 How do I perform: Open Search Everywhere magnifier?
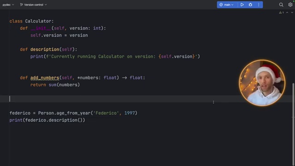pyautogui.click(x=281, y=5)
